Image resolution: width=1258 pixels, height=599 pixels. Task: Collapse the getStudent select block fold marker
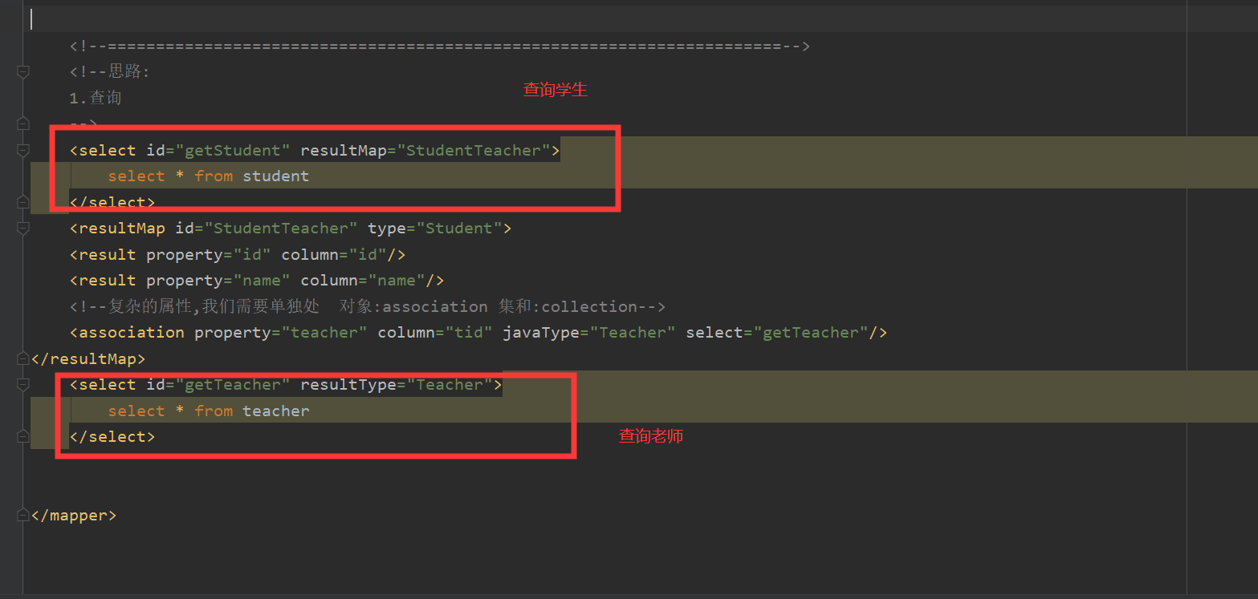pos(23,150)
